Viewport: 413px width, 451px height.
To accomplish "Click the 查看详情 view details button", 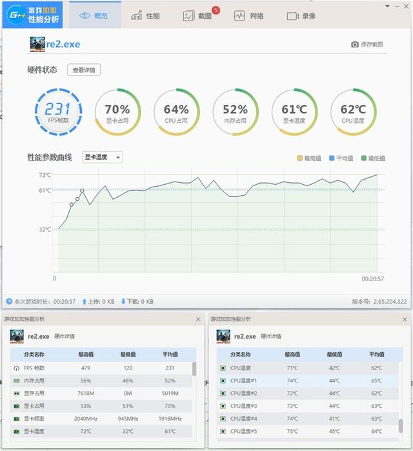I will (x=84, y=70).
